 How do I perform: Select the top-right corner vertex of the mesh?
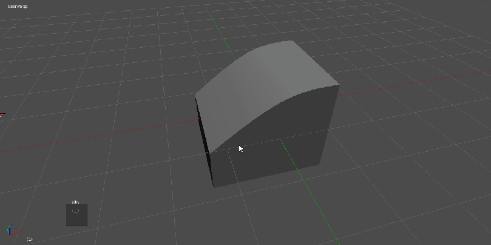(x=339, y=85)
